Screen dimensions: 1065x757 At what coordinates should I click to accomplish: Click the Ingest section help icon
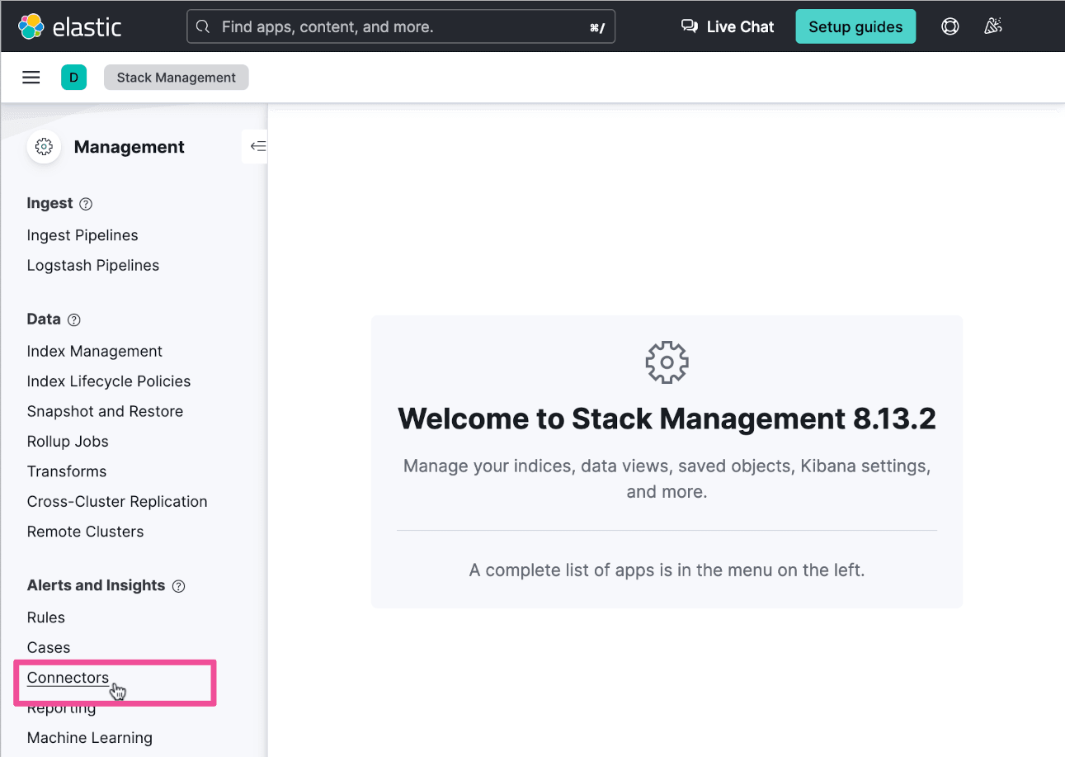86,204
